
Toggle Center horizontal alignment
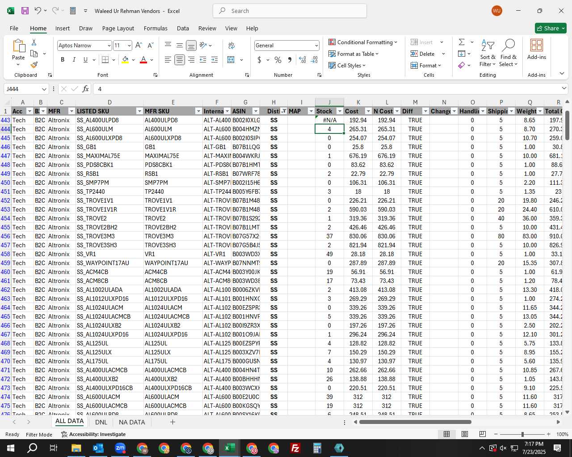click(180, 60)
